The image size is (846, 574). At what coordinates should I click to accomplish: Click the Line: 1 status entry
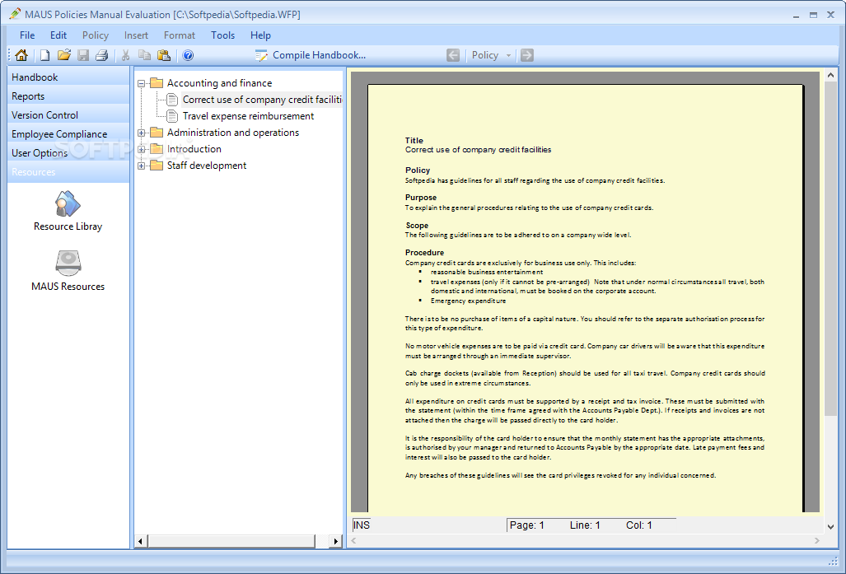[585, 525]
